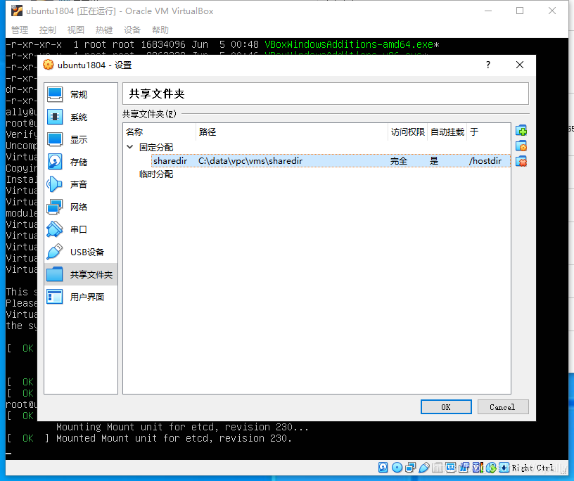Click the keyboard capture arrow icon in status bar
Viewport: 574px width, 481px height.
504,468
